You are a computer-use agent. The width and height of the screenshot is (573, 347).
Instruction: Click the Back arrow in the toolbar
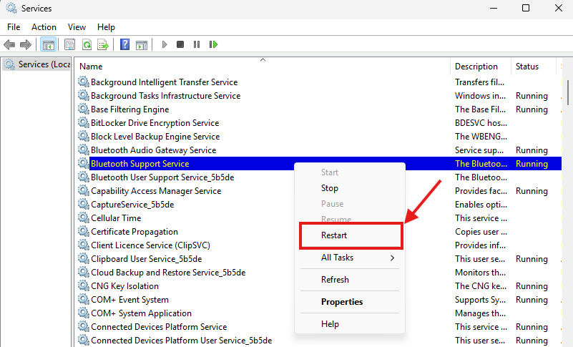(x=9, y=44)
